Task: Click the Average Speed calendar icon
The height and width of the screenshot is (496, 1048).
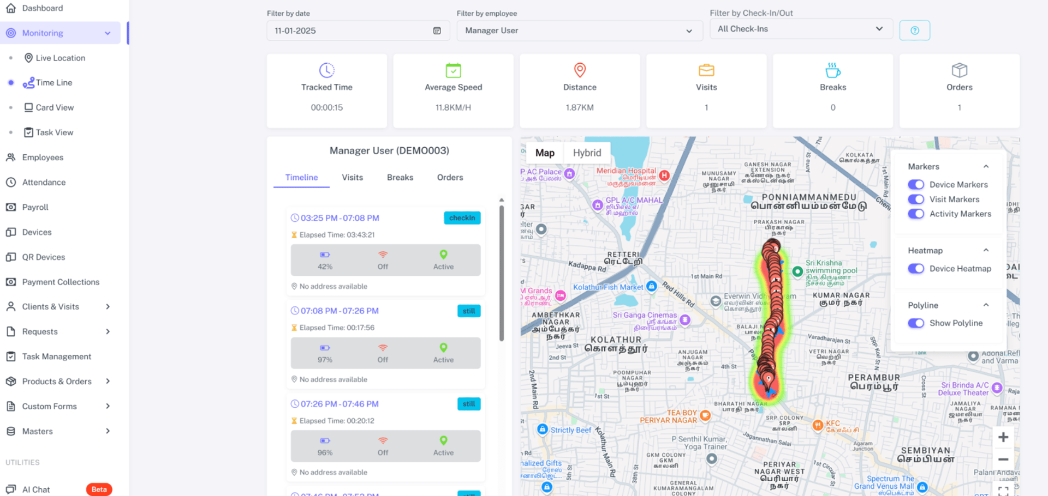Action: point(453,70)
